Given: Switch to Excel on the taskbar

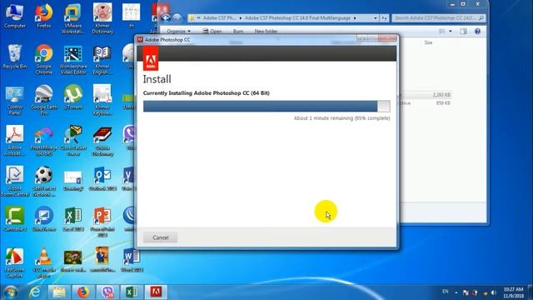Looking at the screenshot, I should (132, 292).
